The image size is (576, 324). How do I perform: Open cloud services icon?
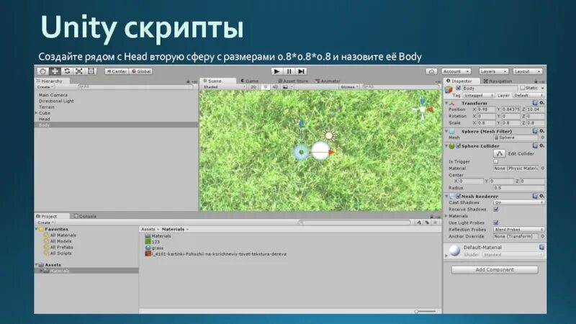(x=431, y=71)
